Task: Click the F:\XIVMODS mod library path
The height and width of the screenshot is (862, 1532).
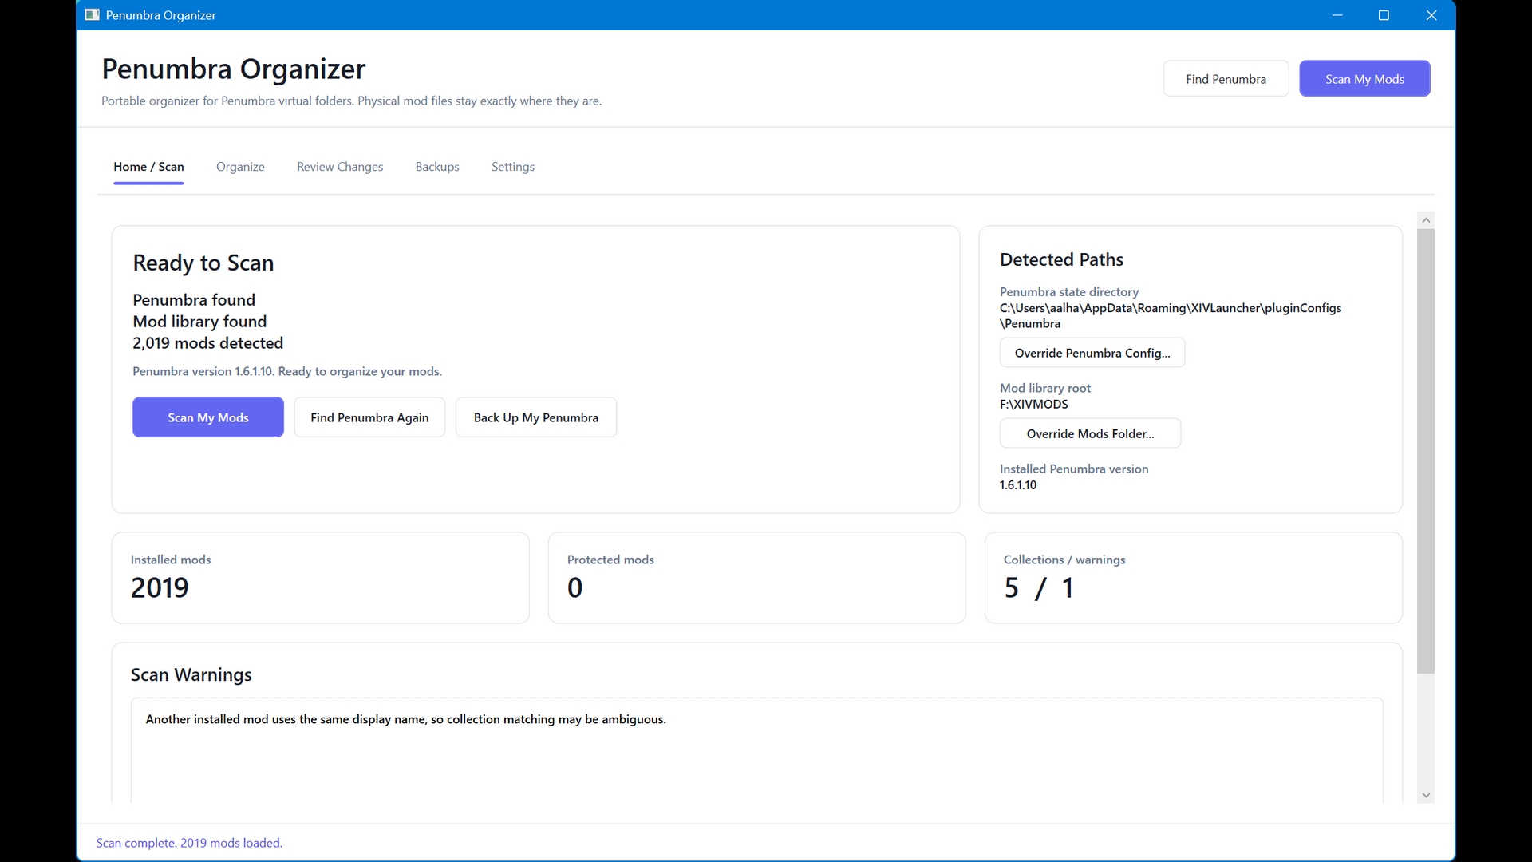Action: (x=1034, y=405)
